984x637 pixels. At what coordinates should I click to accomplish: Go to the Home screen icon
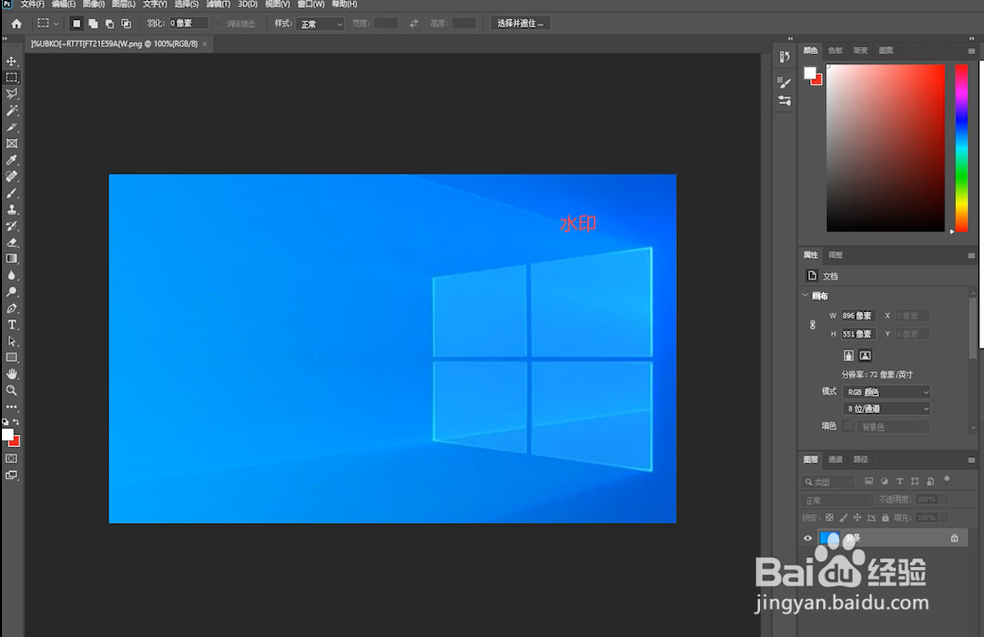[16, 24]
